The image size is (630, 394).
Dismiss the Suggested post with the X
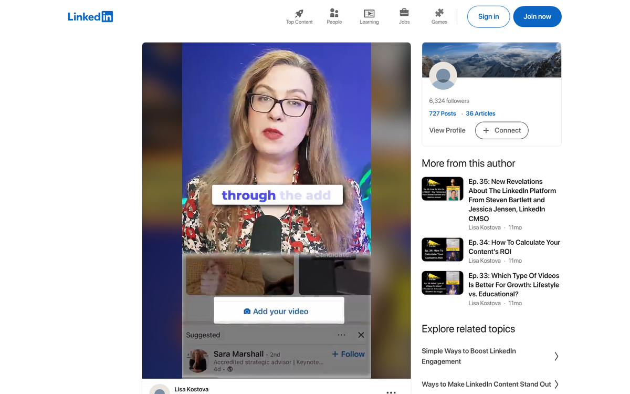point(361,335)
